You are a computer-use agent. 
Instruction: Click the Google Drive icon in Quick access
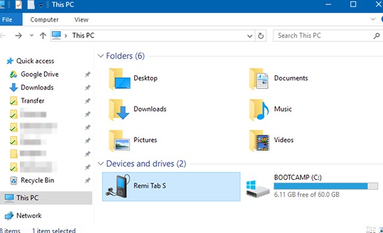(13, 74)
